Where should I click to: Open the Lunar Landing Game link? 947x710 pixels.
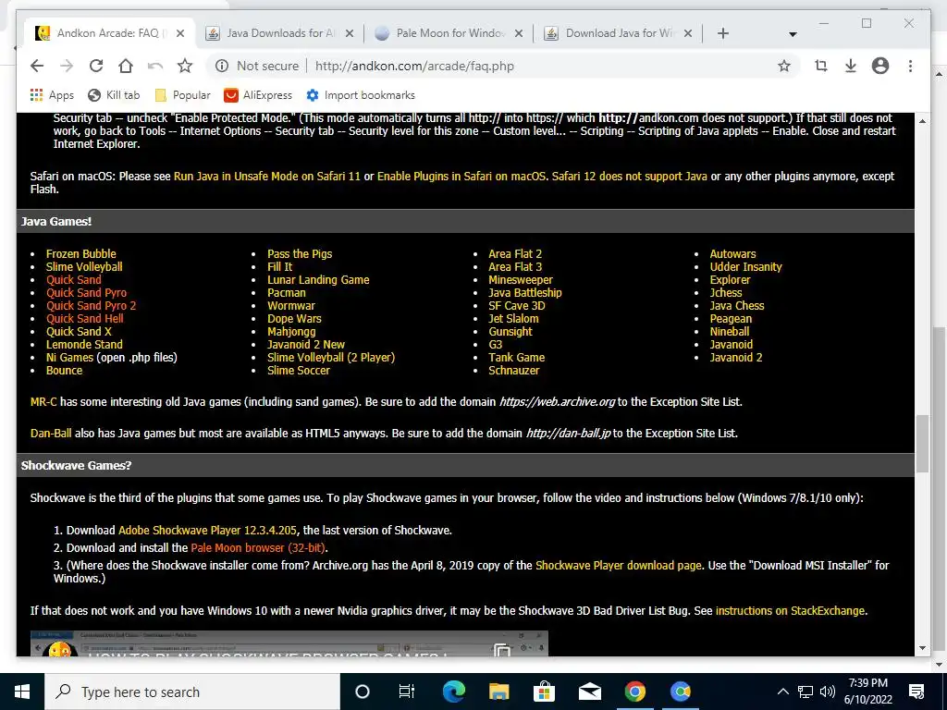[x=318, y=279]
